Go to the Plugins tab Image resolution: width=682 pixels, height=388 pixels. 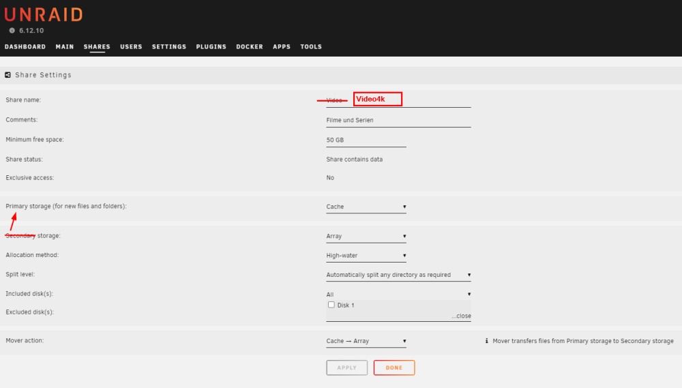coord(211,46)
